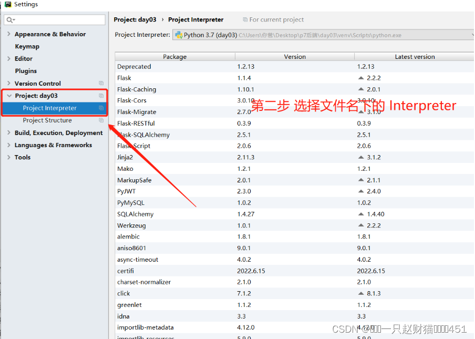
Task: Click the upgrade arrow for Flask 2.2.2
Action: (361, 78)
